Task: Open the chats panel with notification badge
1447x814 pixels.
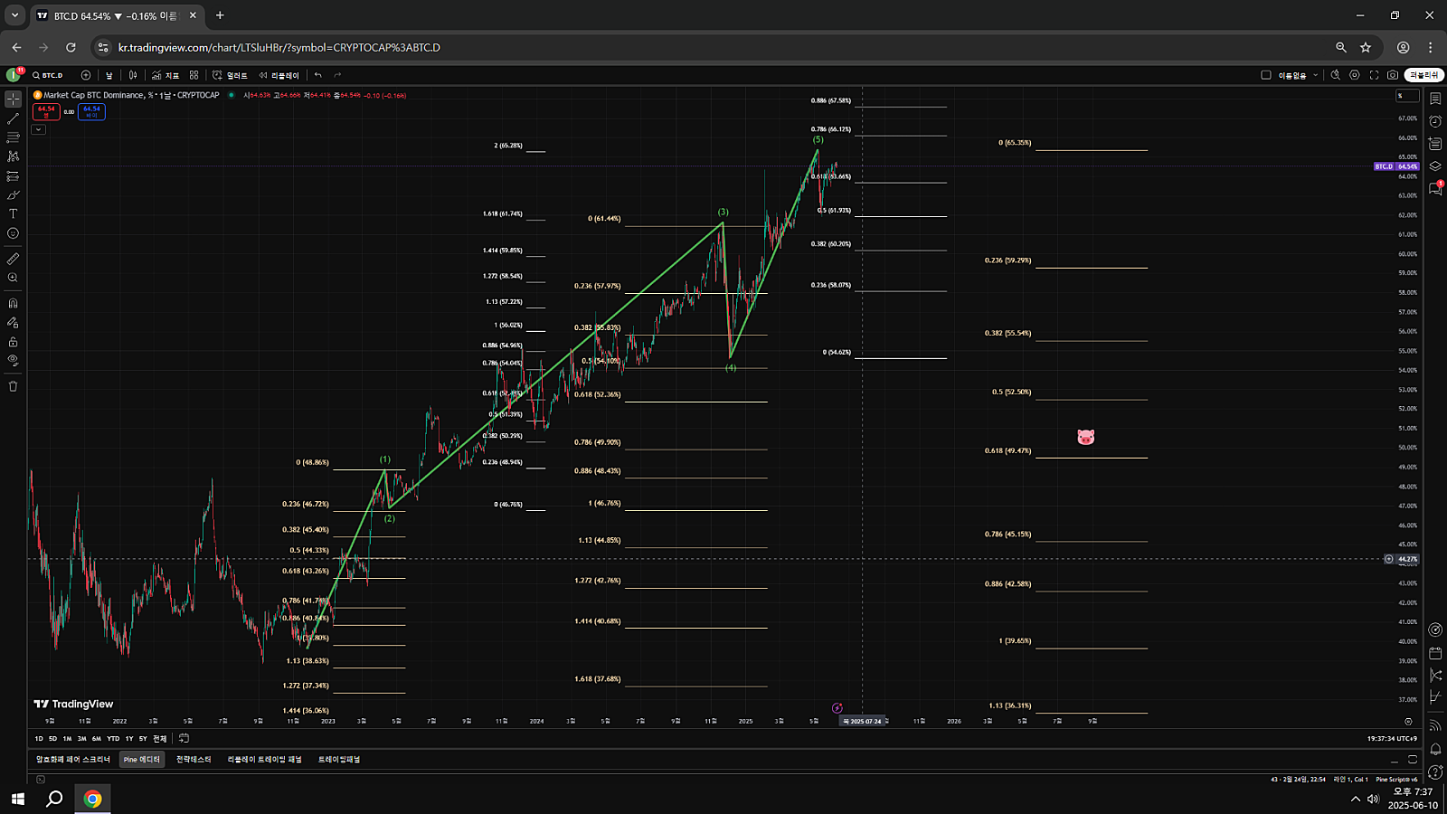Action: click(1435, 188)
